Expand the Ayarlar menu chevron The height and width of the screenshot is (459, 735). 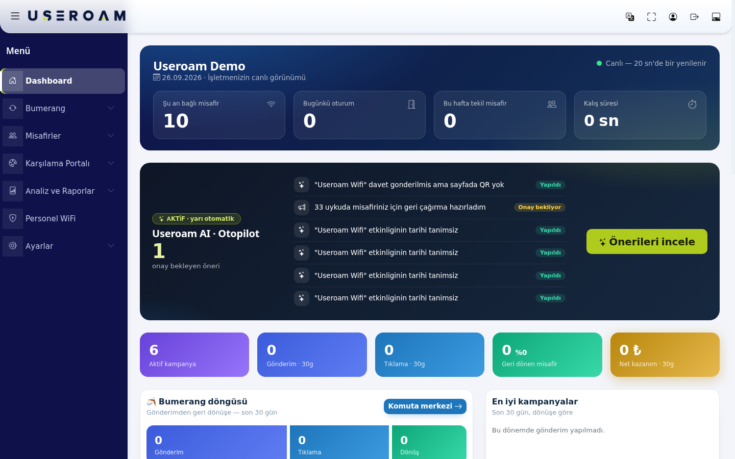(111, 246)
